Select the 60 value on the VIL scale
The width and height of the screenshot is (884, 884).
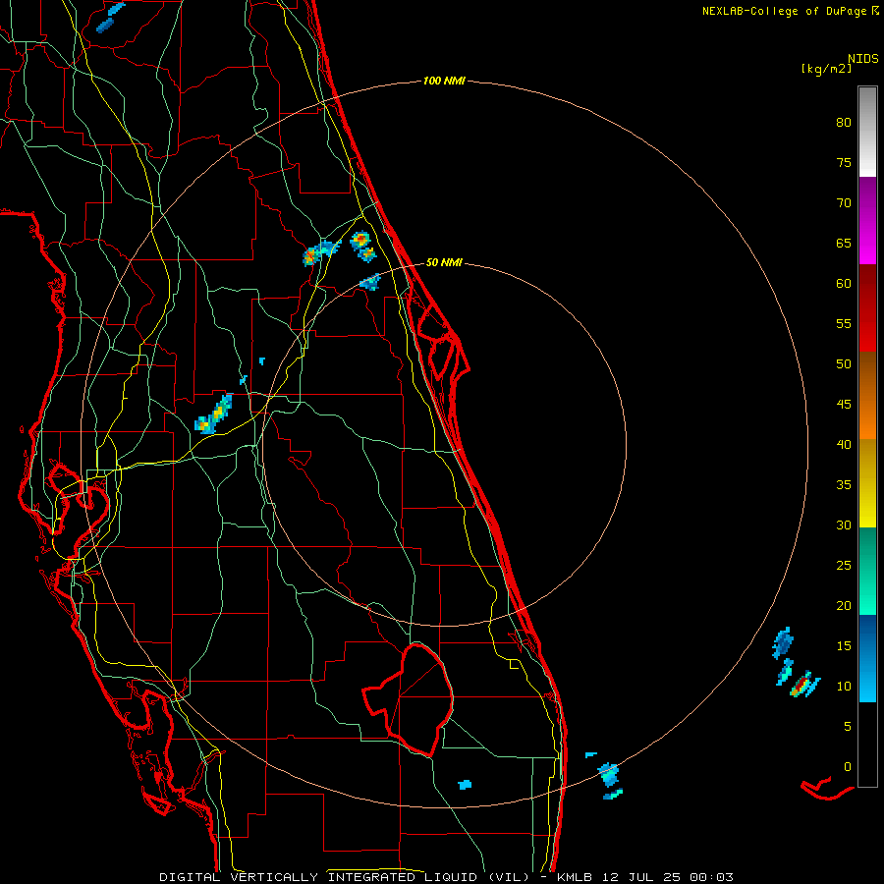[x=844, y=284]
